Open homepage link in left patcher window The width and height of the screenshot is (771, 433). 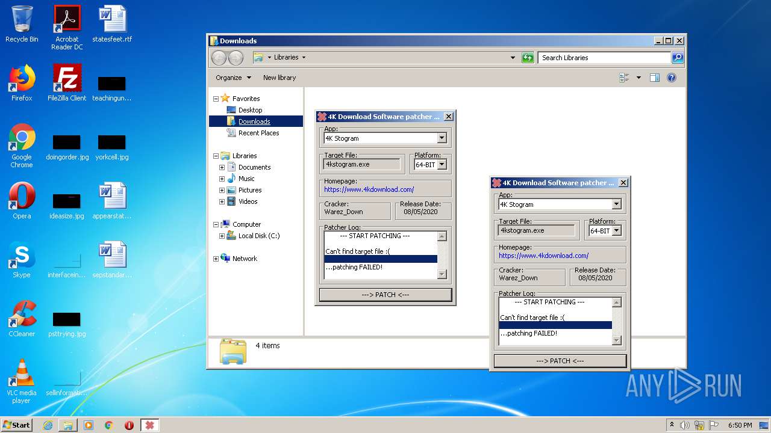369,189
